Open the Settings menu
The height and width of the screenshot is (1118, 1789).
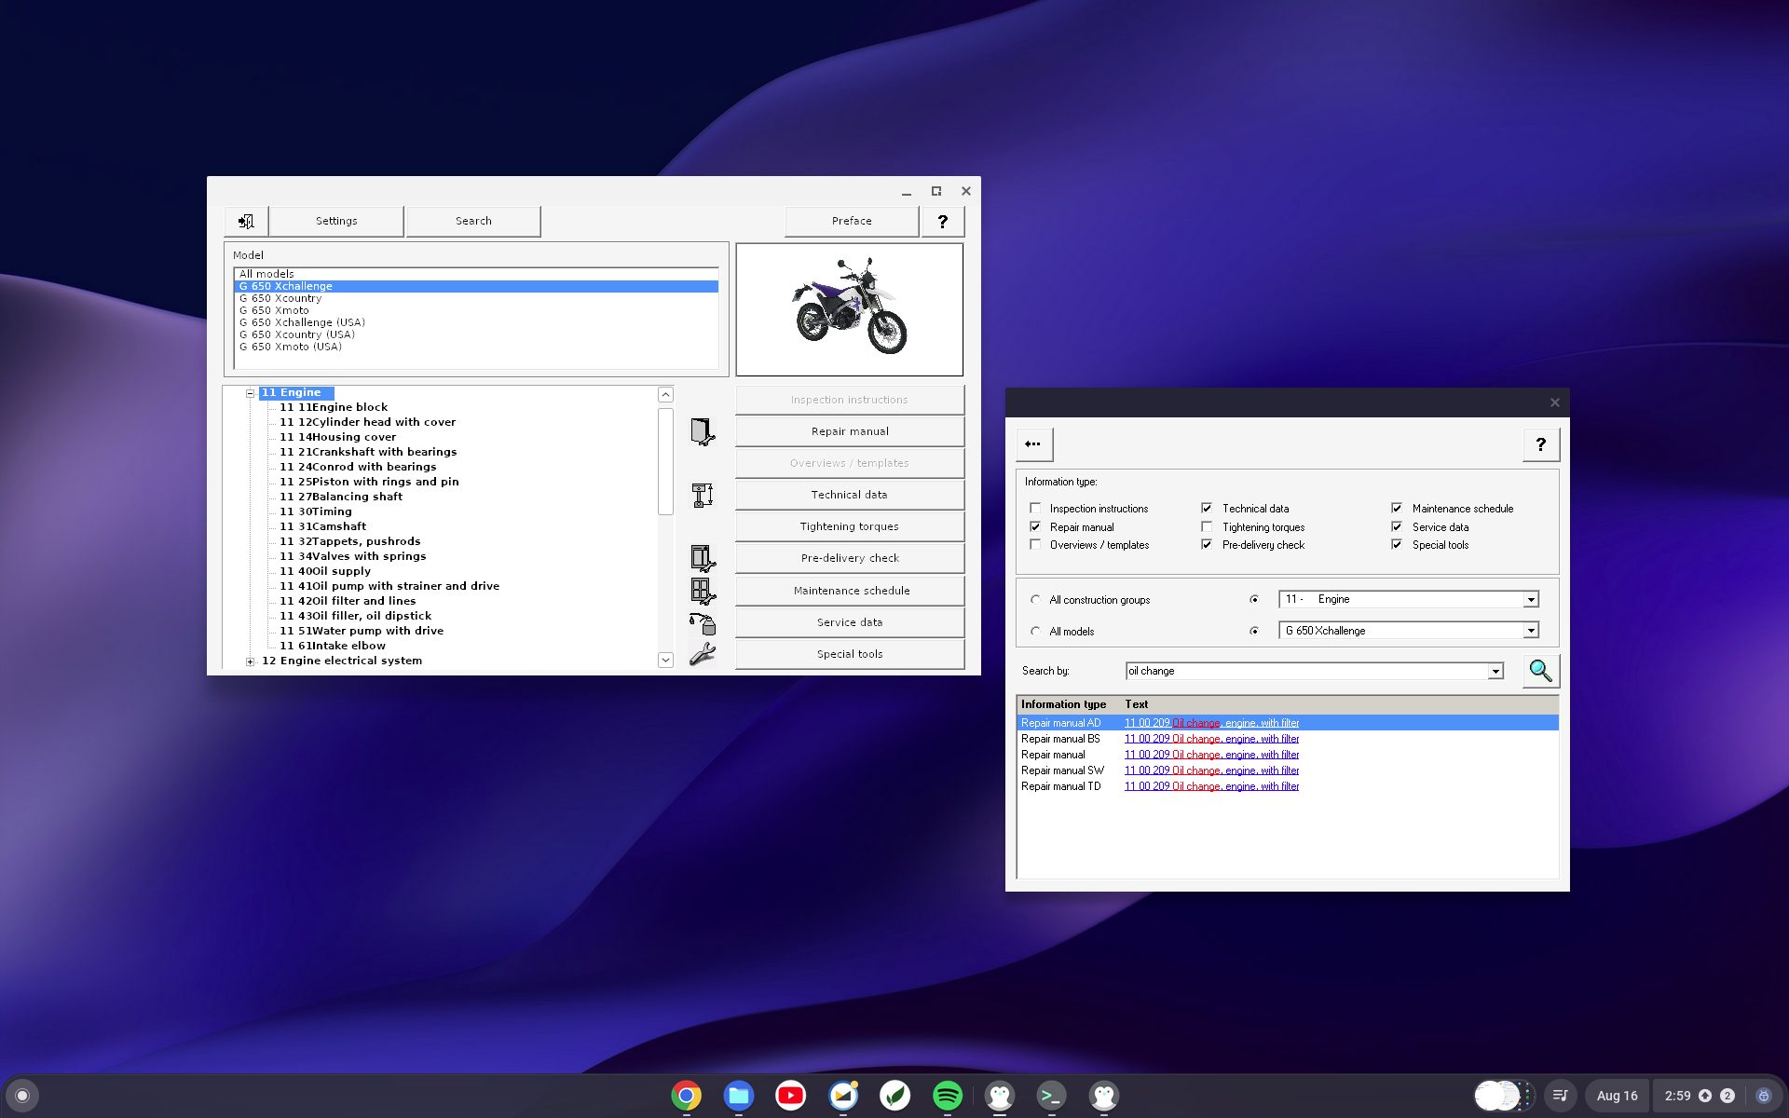click(x=335, y=221)
